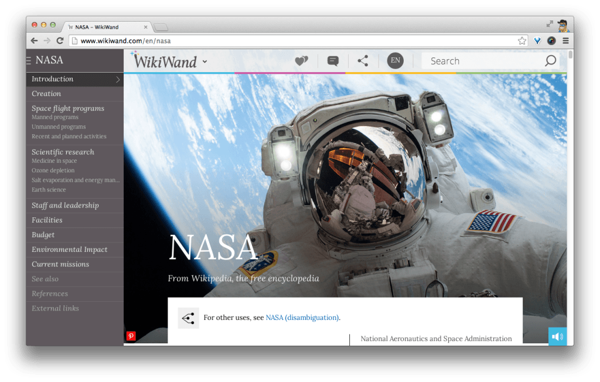Click the bookmark star in address bar

click(x=521, y=41)
